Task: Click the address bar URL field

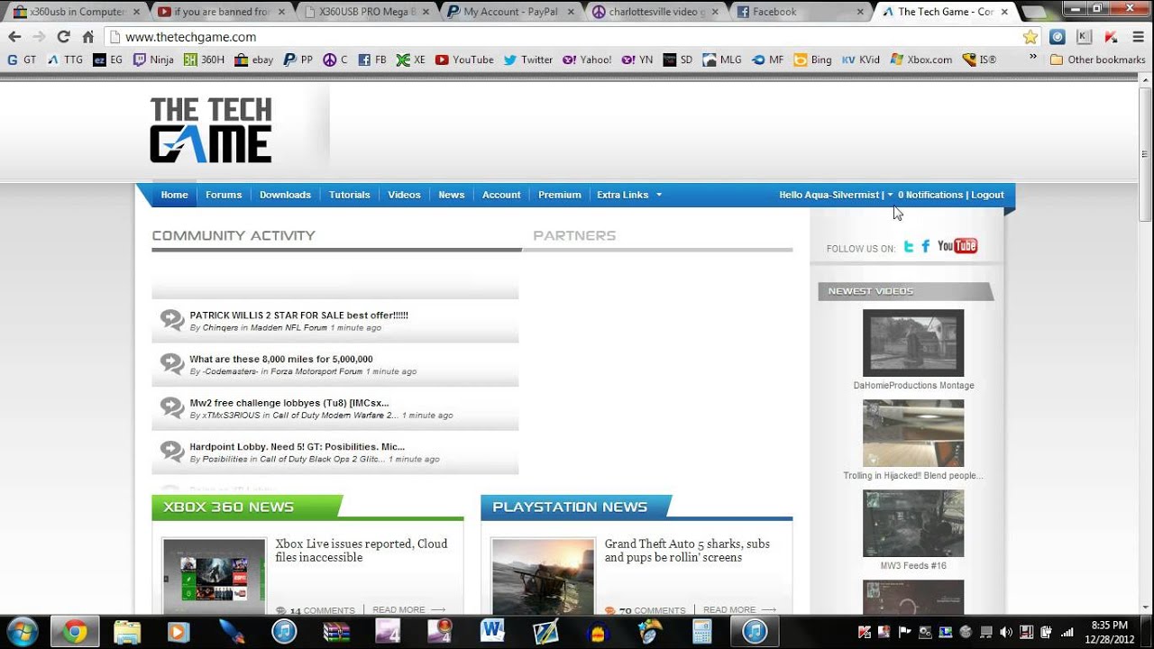Action: pyautogui.click(x=568, y=37)
